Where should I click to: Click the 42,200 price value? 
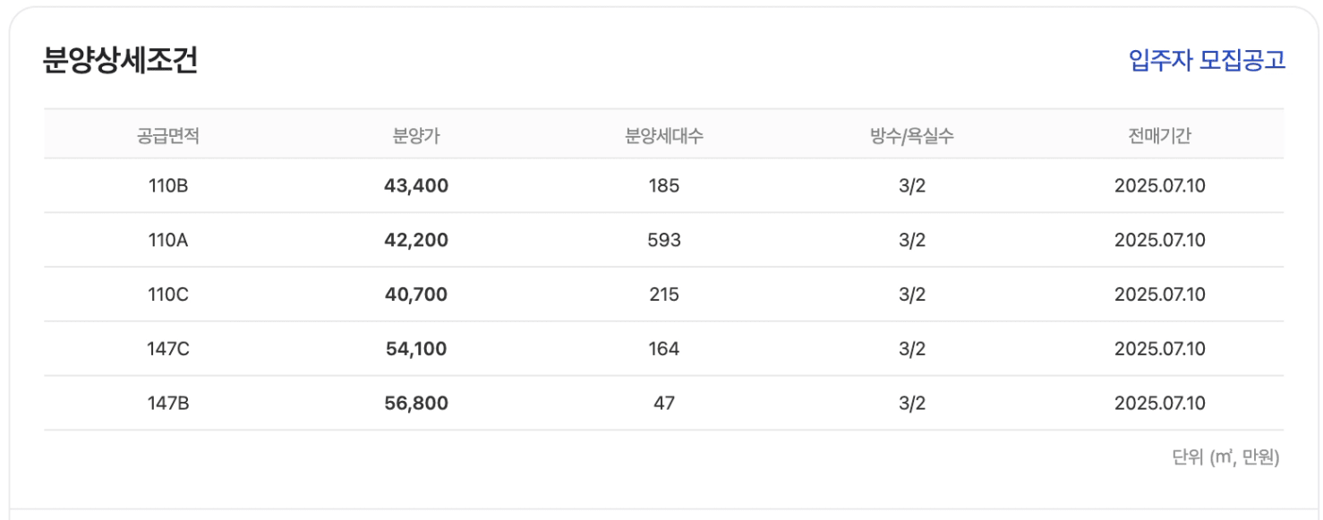click(x=416, y=240)
